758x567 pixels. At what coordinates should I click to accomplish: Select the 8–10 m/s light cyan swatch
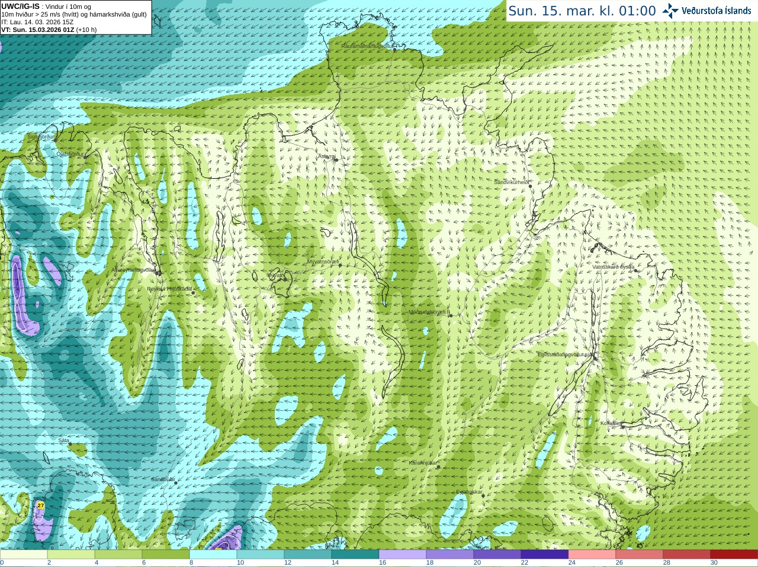pos(213,555)
